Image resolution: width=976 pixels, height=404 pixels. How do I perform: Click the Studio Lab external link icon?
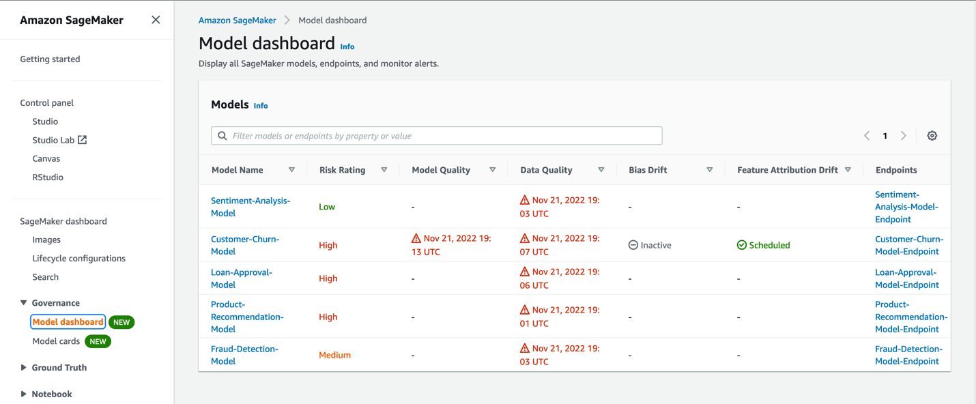click(x=83, y=140)
